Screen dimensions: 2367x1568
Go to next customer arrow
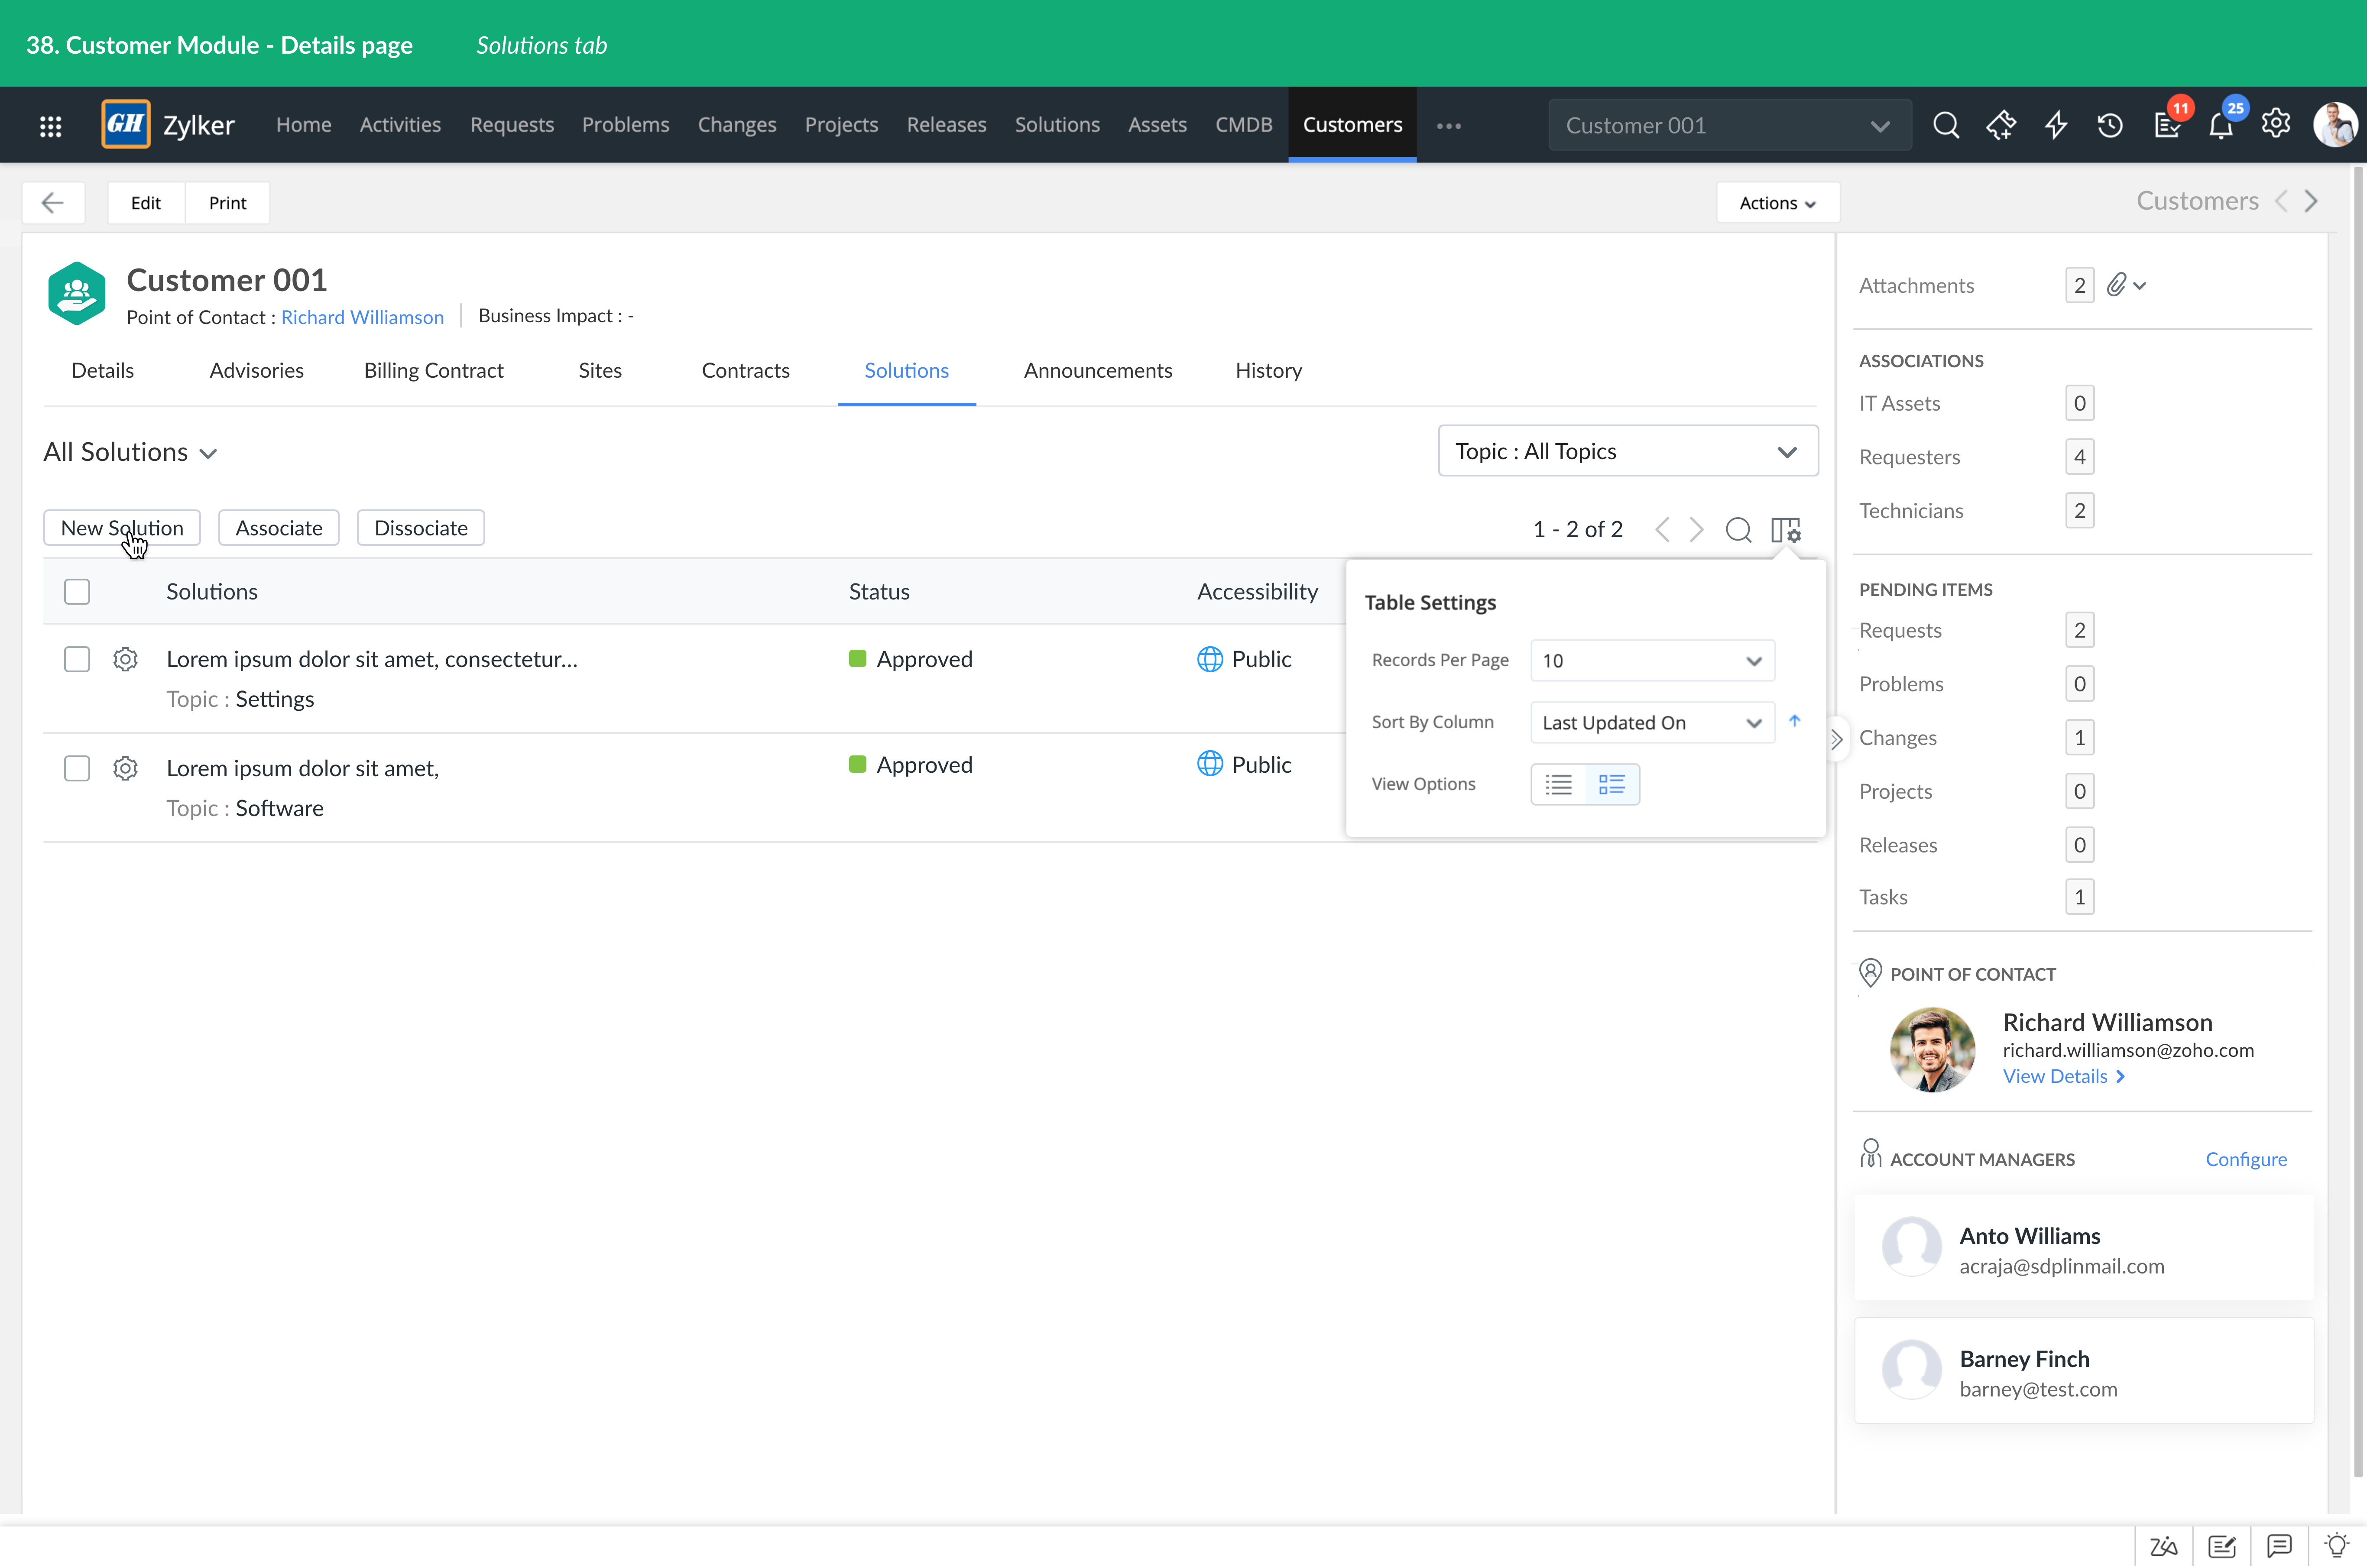coord(2311,201)
